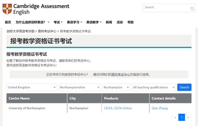The width and height of the screenshot is (198, 126).
Task: Open the 新闻 menu item
Action: click(x=109, y=22)
